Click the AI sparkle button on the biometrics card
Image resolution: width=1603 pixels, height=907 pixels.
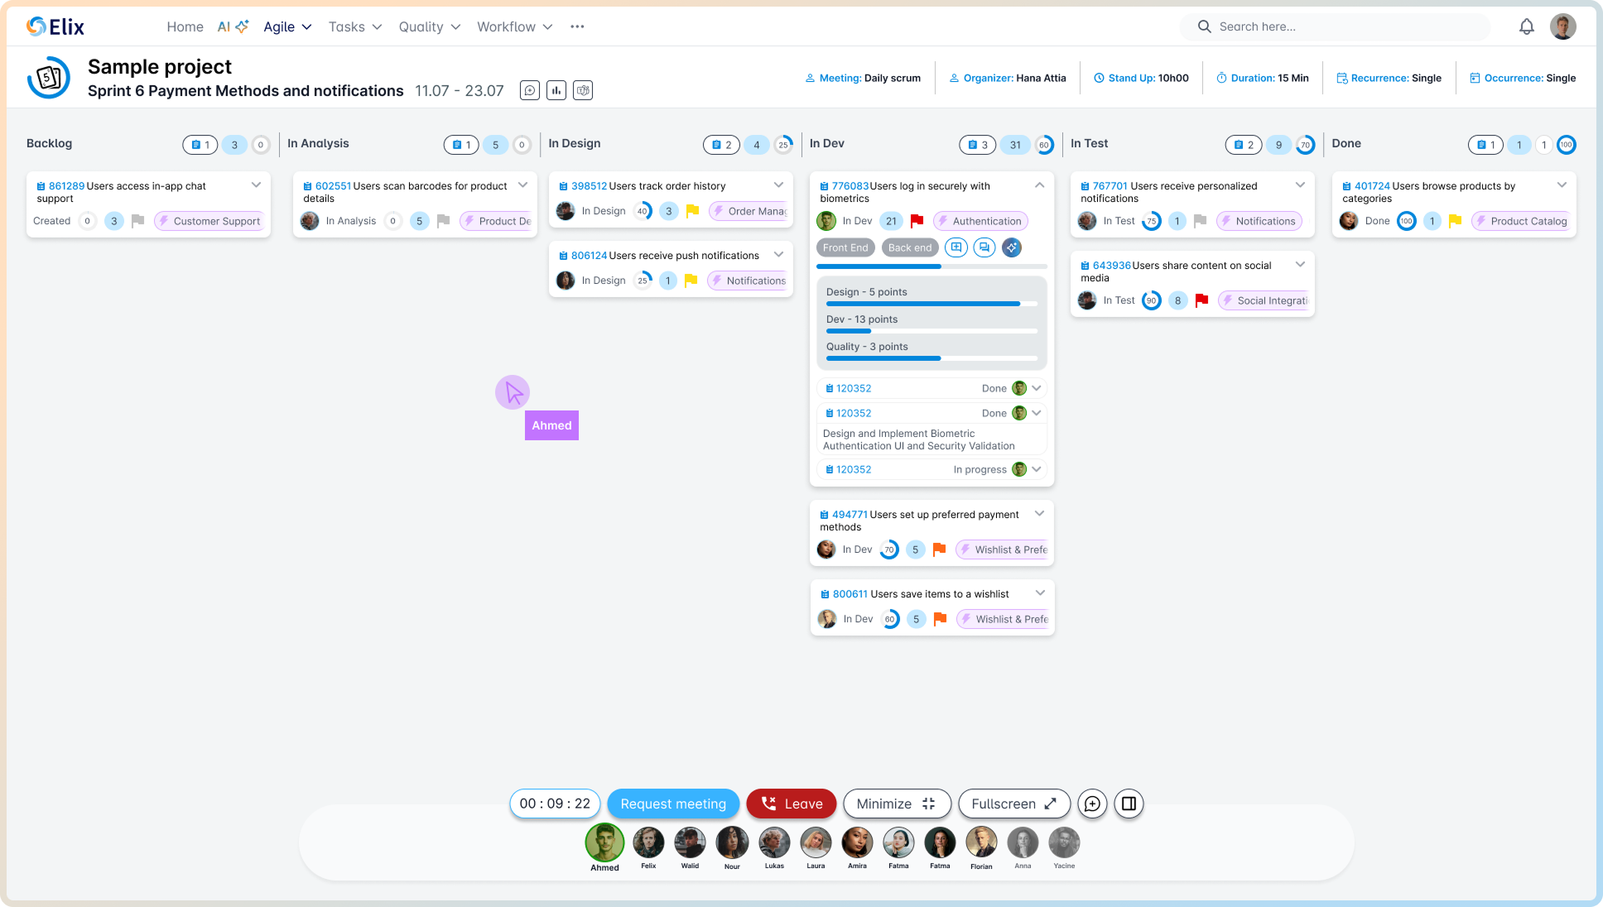[x=1011, y=247]
